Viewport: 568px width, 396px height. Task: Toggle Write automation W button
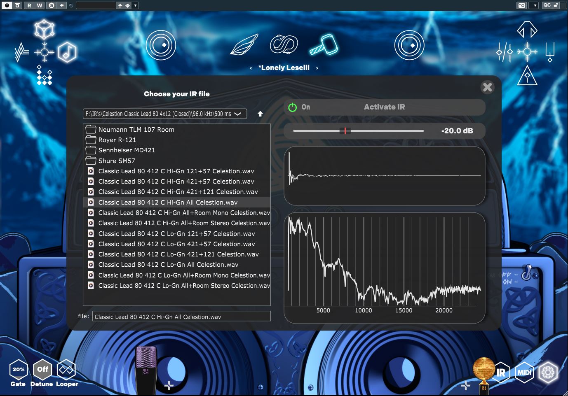[40, 5]
